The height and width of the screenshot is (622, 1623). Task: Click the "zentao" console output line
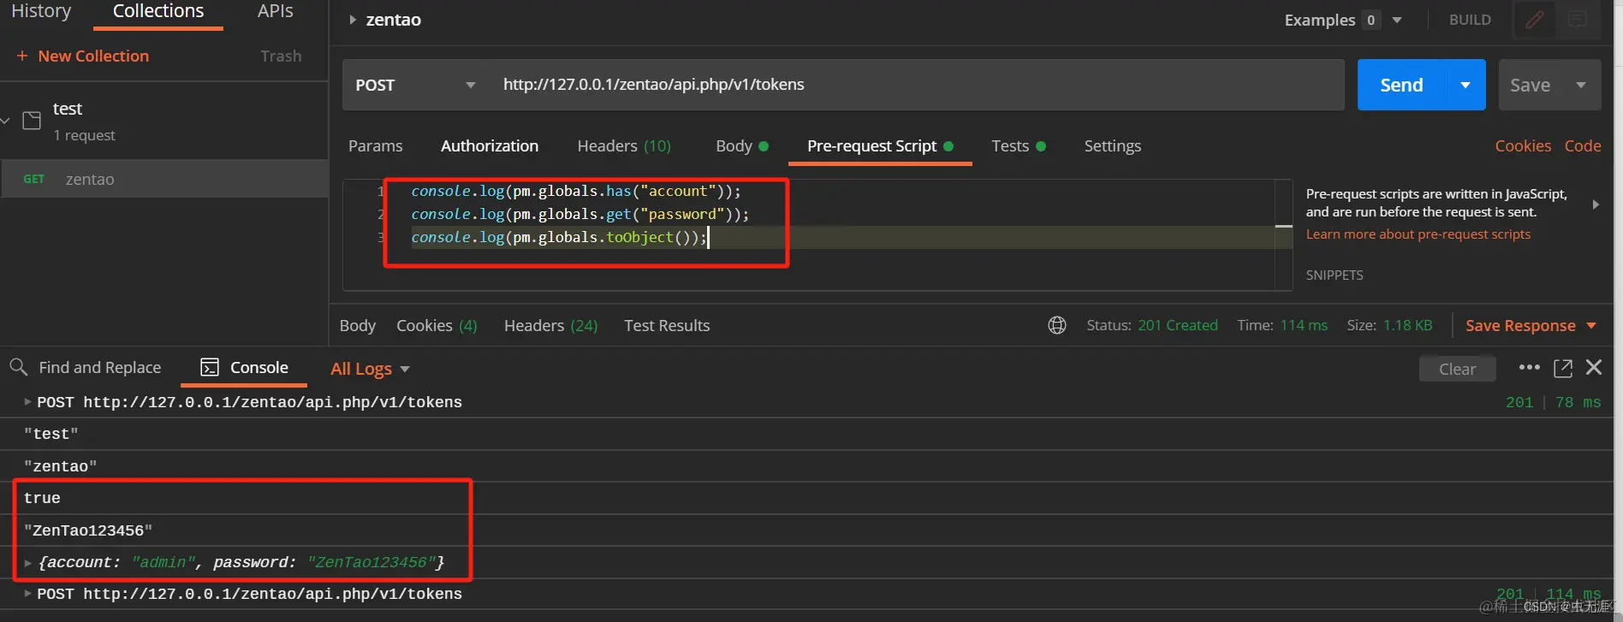61,466
